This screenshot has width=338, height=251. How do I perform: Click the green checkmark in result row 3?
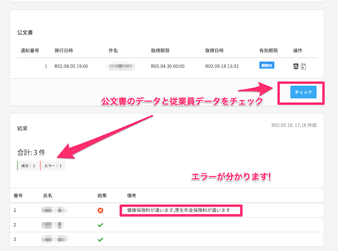(x=100, y=239)
